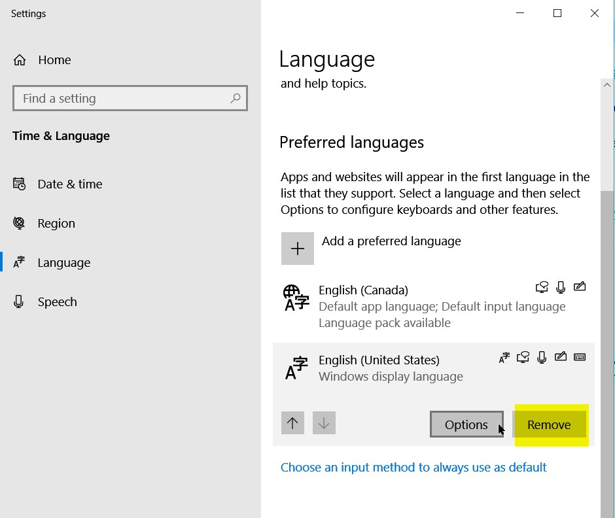The height and width of the screenshot is (518, 615).
Task: Click the plus icon to add a language
Action: coord(297,249)
